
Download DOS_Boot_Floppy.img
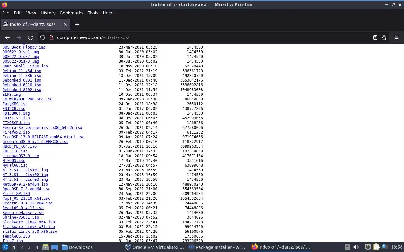tap(24, 47)
